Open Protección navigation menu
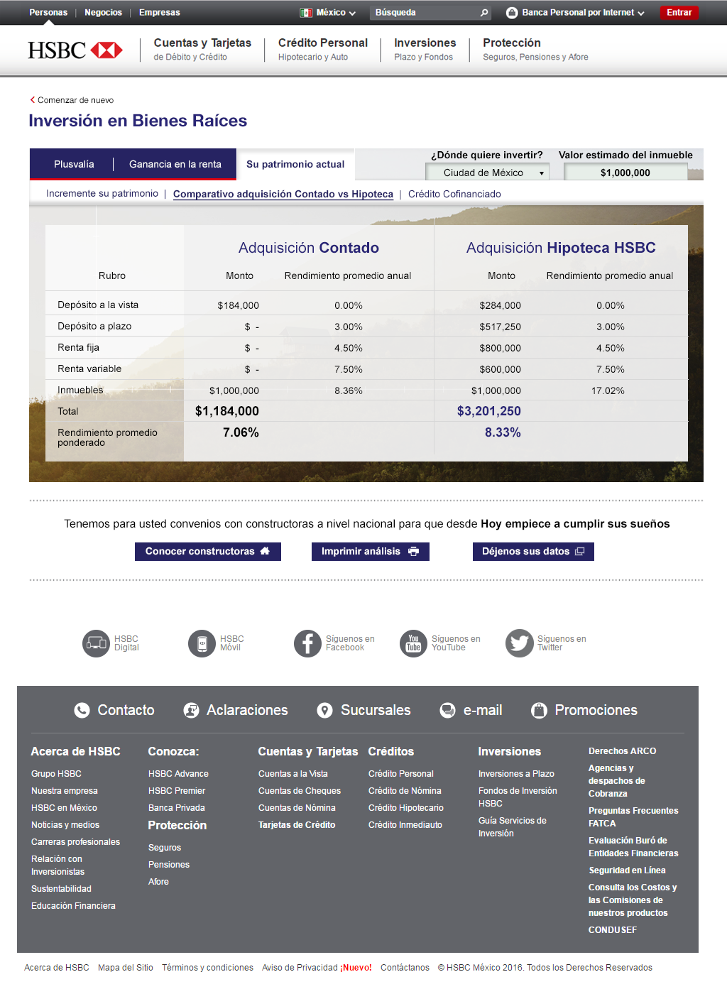The height and width of the screenshot is (994, 727). click(535, 49)
